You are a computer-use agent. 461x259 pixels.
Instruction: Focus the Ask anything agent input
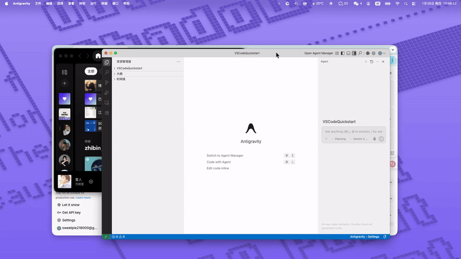pyautogui.click(x=354, y=132)
